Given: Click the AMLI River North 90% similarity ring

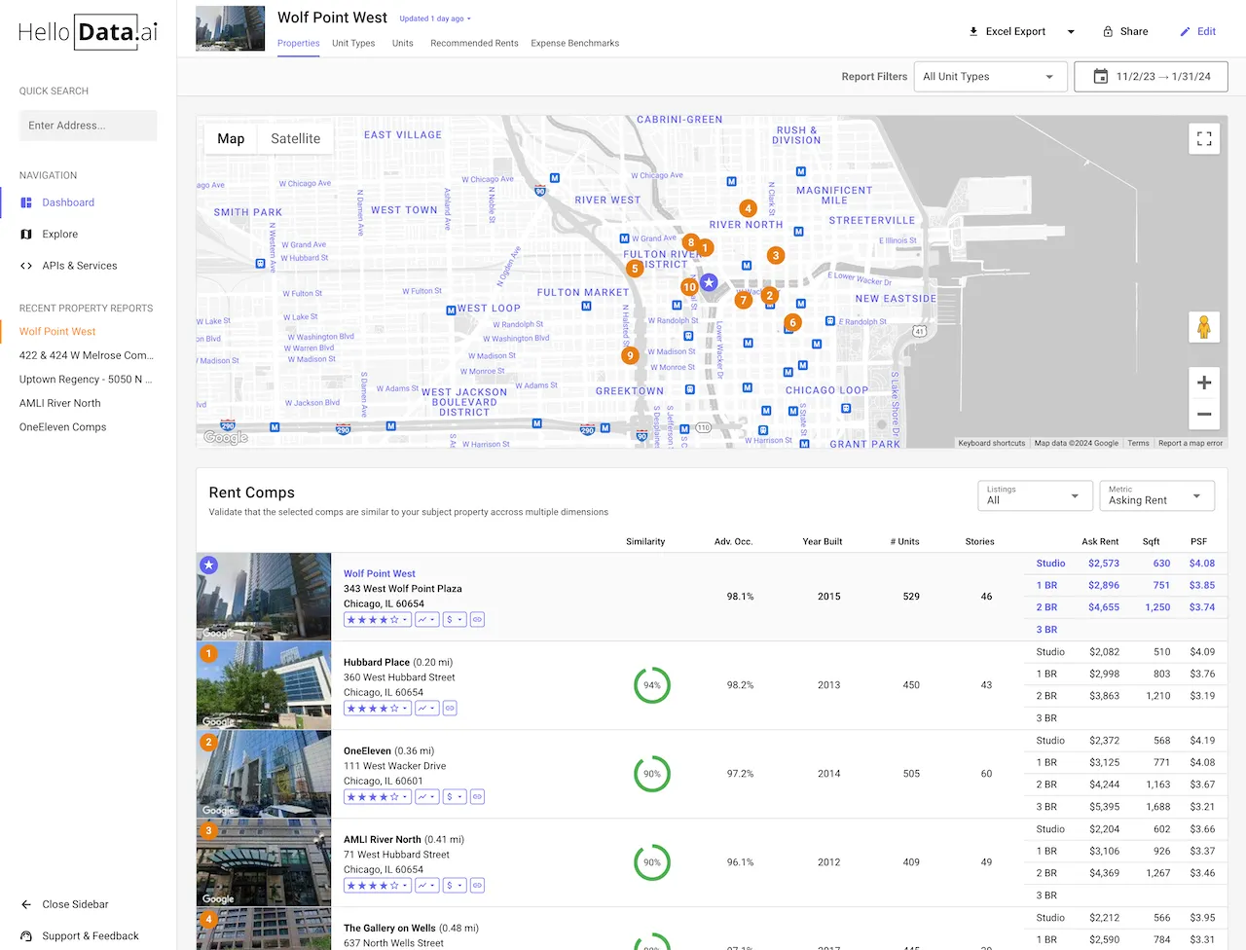Looking at the screenshot, I should tap(652, 862).
